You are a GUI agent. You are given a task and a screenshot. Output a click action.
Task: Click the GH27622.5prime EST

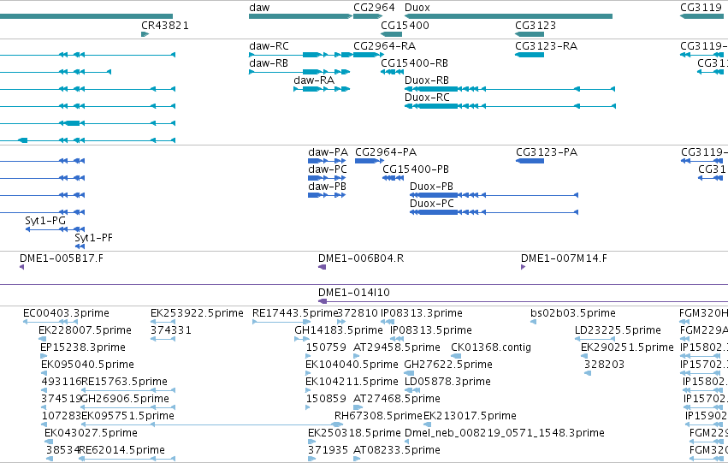(x=409, y=373)
